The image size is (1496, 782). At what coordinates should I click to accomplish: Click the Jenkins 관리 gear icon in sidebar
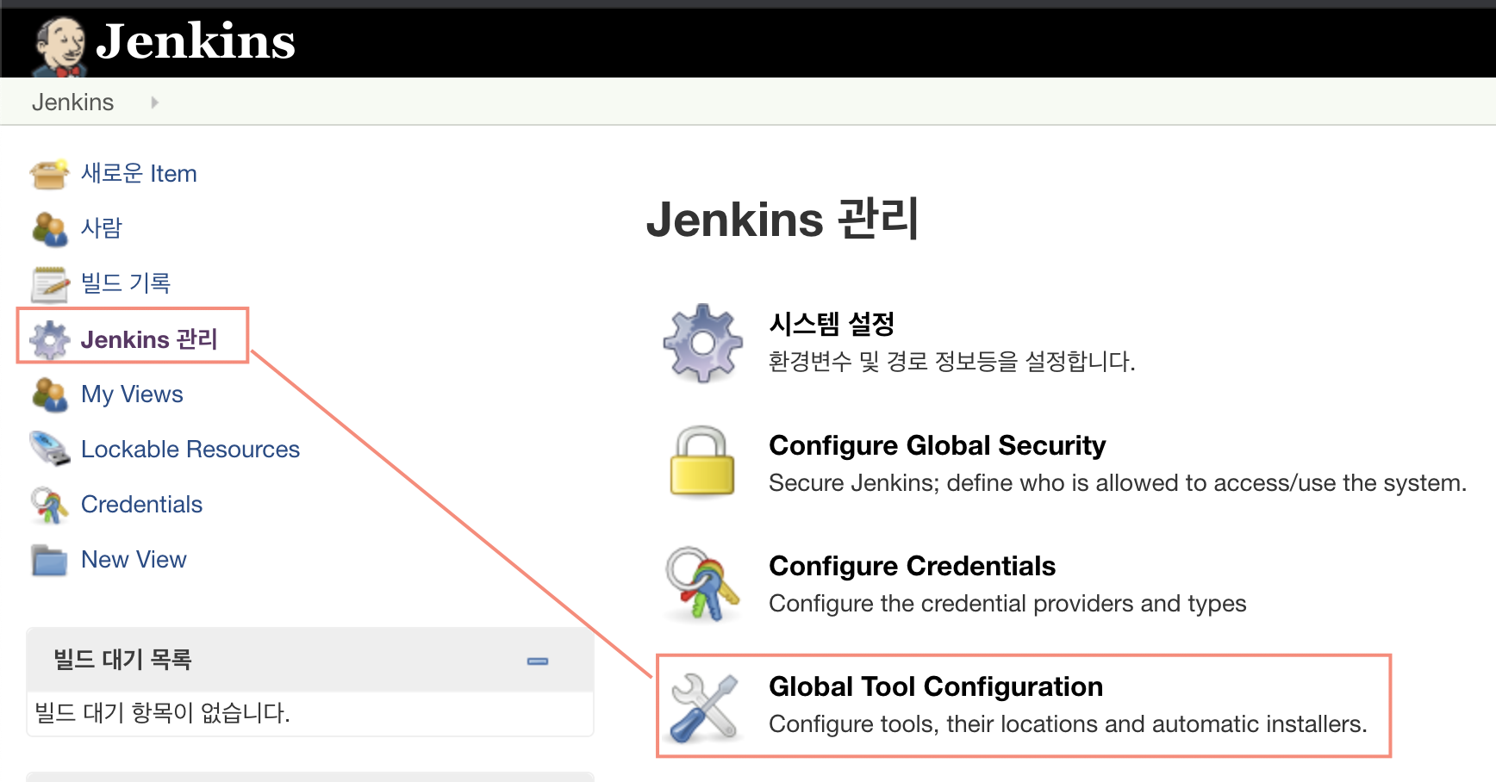tap(49, 339)
